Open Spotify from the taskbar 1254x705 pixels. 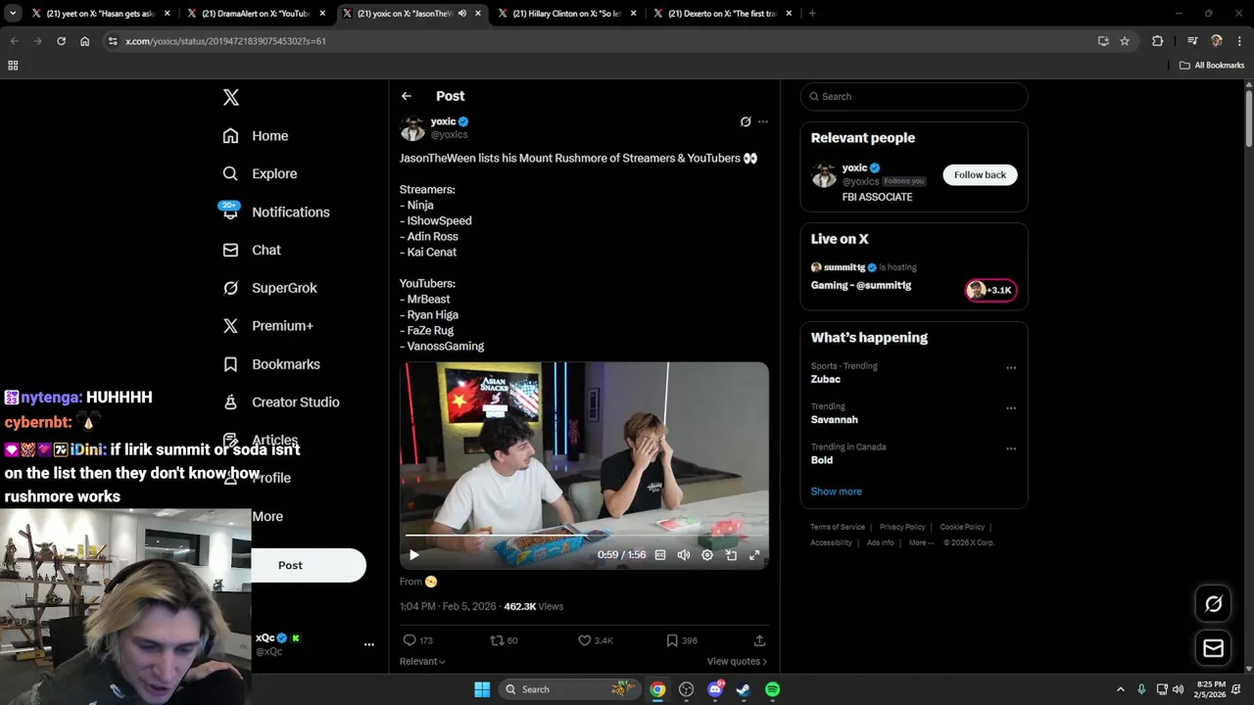tap(772, 689)
